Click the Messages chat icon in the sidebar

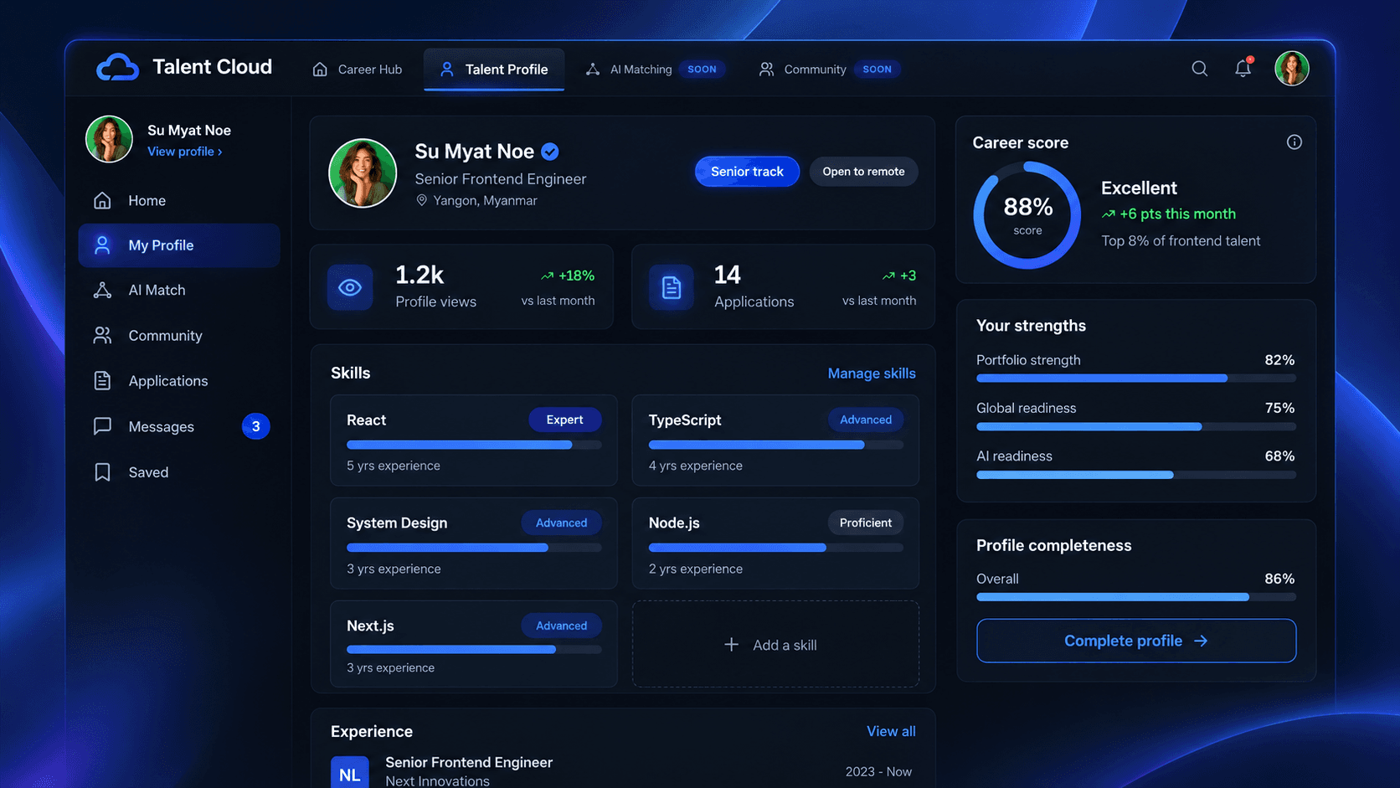102,426
